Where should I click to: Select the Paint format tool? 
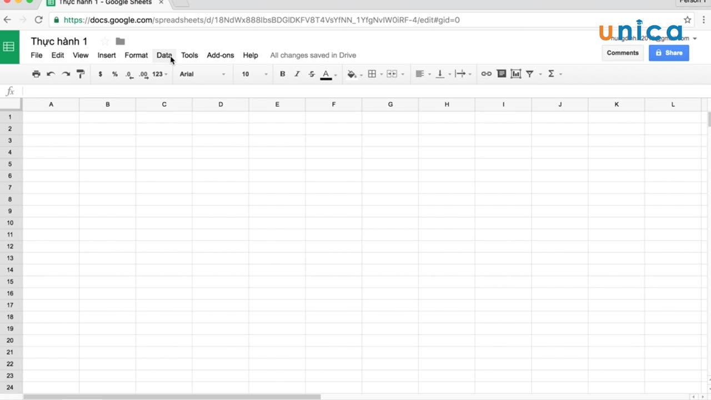(81, 74)
